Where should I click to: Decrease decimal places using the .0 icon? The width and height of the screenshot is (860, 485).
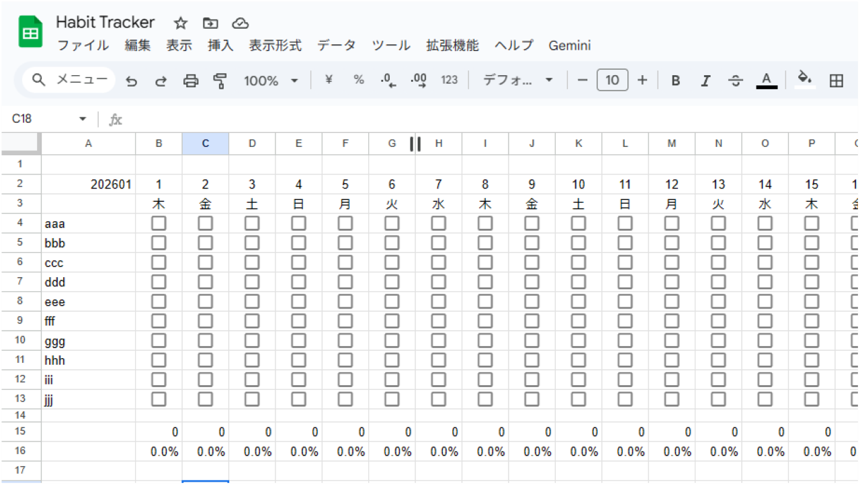[387, 80]
